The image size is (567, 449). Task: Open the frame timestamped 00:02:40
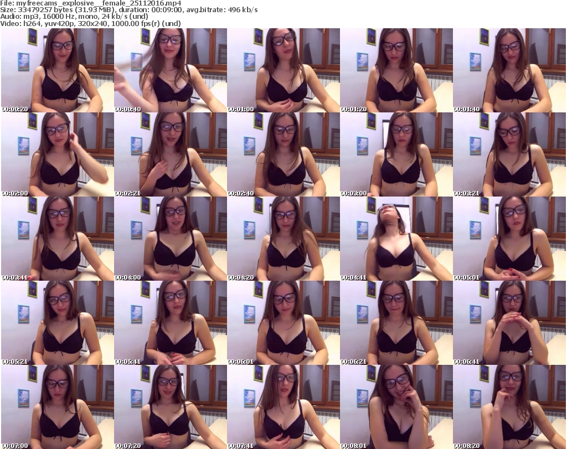coord(283,154)
